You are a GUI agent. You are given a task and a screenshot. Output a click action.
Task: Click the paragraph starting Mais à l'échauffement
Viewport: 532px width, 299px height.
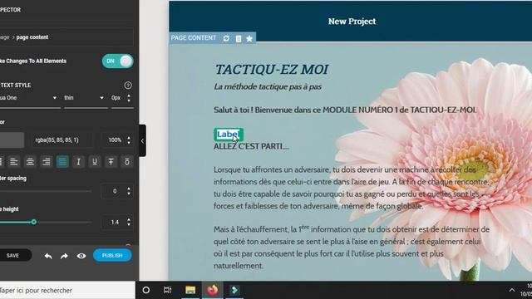(352, 248)
